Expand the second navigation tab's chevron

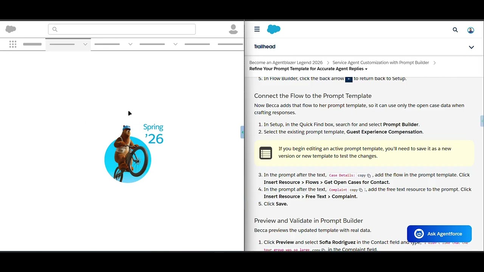pos(130,44)
